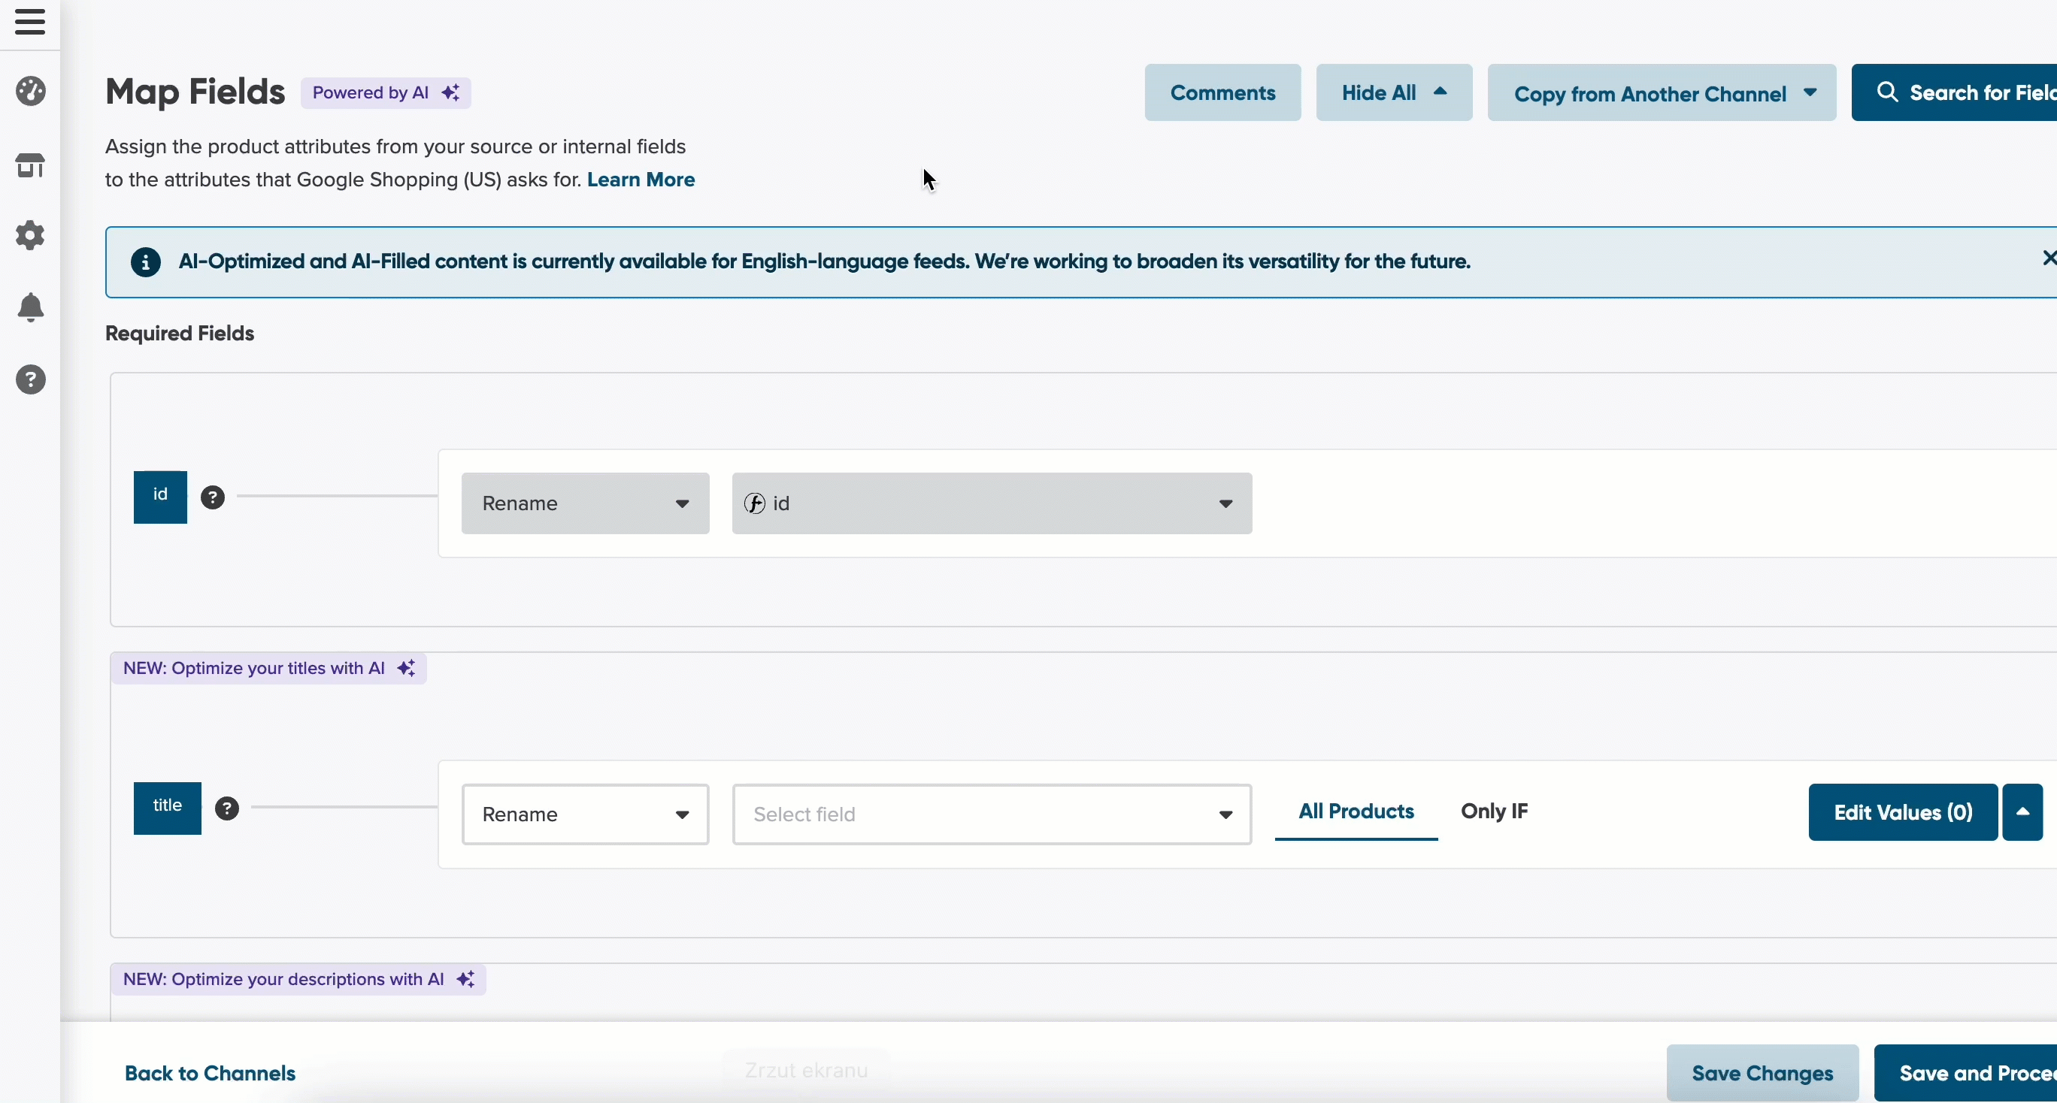The height and width of the screenshot is (1103, 2057).
Task: Click the help icon next to id field
Action: 213,497
